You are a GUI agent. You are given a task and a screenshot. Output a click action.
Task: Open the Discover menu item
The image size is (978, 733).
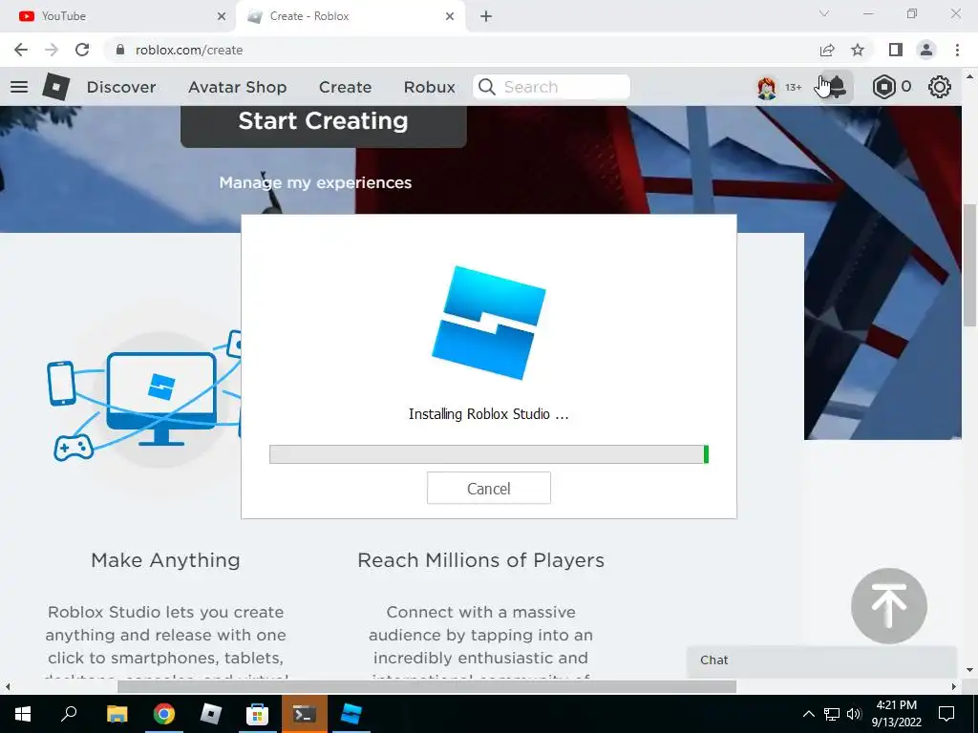click(x=121, y=87)
